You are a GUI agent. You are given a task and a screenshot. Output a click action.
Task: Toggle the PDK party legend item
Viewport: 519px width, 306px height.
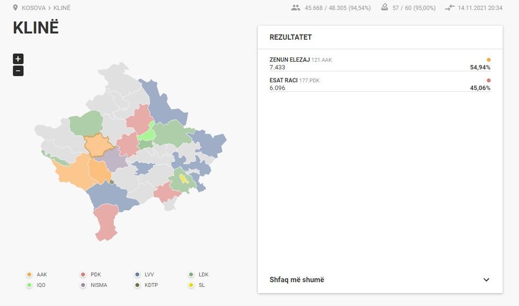(91, 275)
